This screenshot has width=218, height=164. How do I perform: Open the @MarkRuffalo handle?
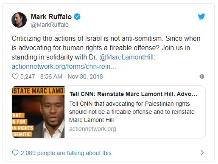(50, 25)
